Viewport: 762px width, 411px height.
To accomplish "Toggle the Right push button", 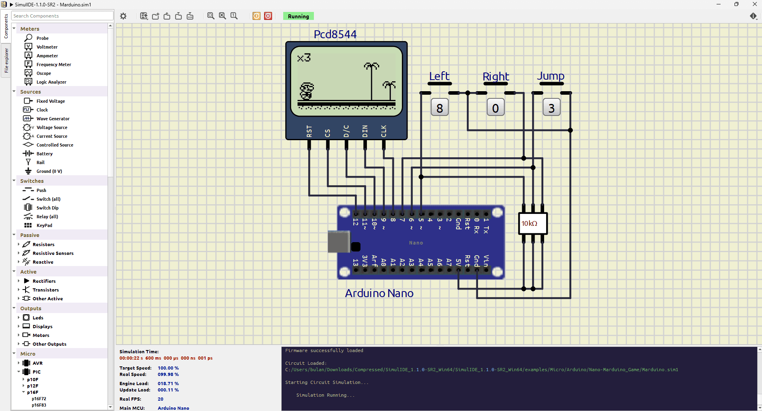I will click(x=496, y=84).
